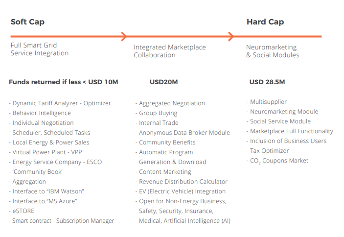
Task: Click the 'Virtual Power Plant - VPP' entry
Action: point(46,152)
